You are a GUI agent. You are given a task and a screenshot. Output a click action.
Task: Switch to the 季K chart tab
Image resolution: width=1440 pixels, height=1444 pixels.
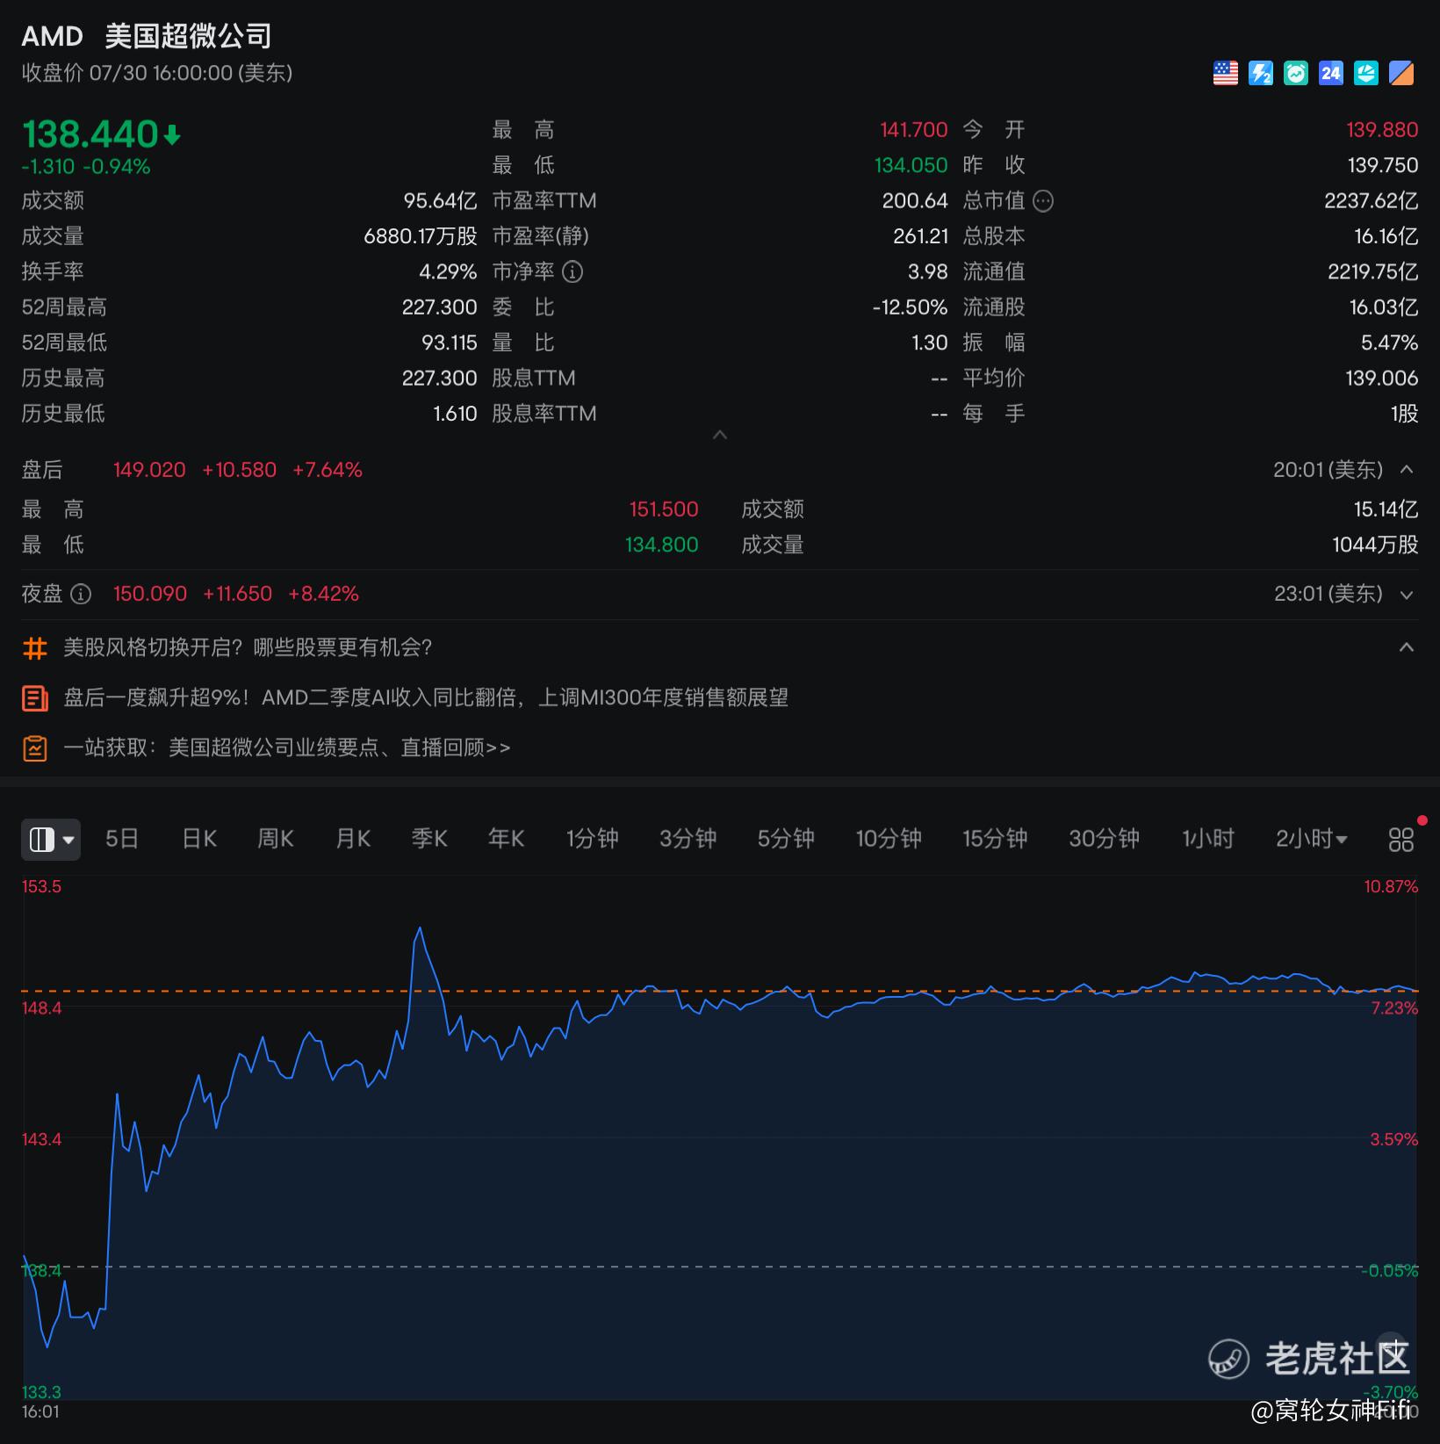(429, 839)
